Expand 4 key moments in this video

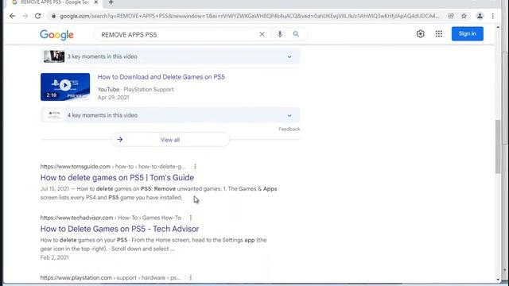tap(170, 115)
